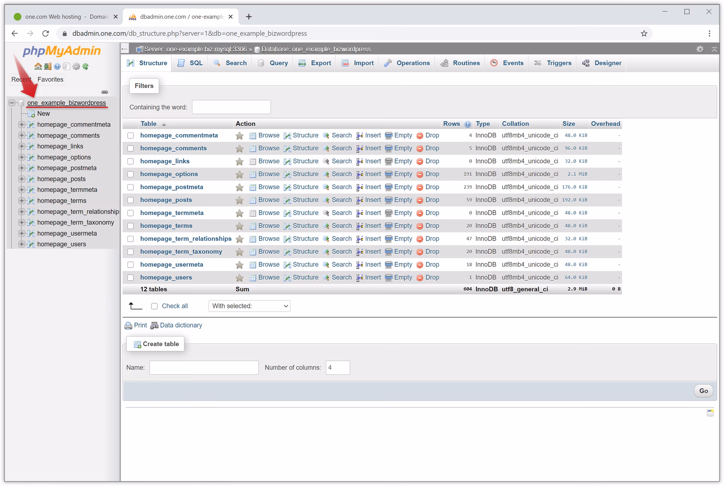Viewport: 724px width, 486px height.
Task: Select homepage_postmeta row checkbox
Action: (x=130, y=187)
